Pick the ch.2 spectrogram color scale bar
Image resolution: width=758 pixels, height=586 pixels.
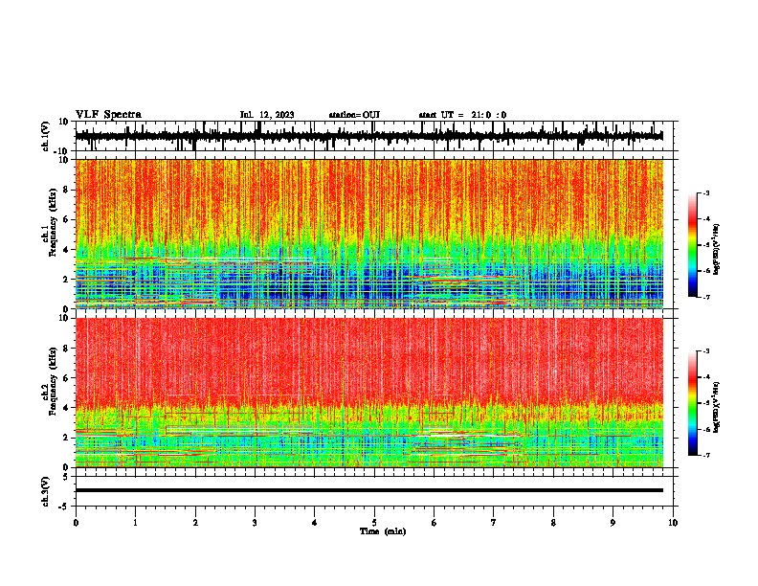pos(692,403)
